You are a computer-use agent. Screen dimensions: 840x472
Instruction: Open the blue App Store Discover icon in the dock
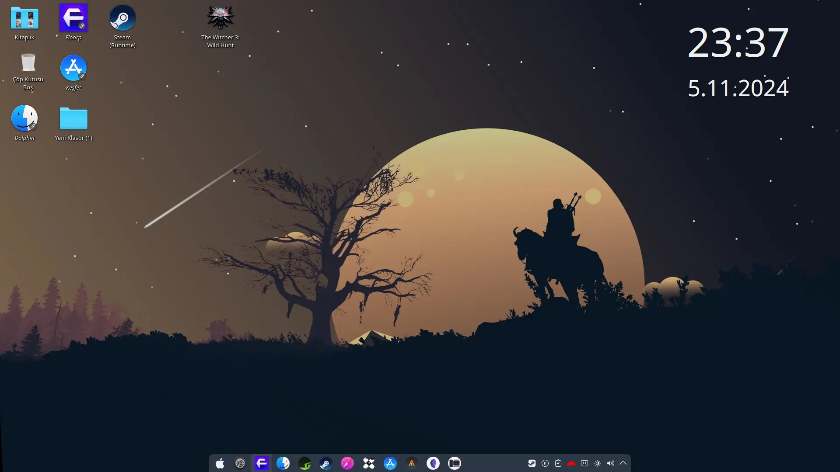pyautogui.click(x=390, y=463)
